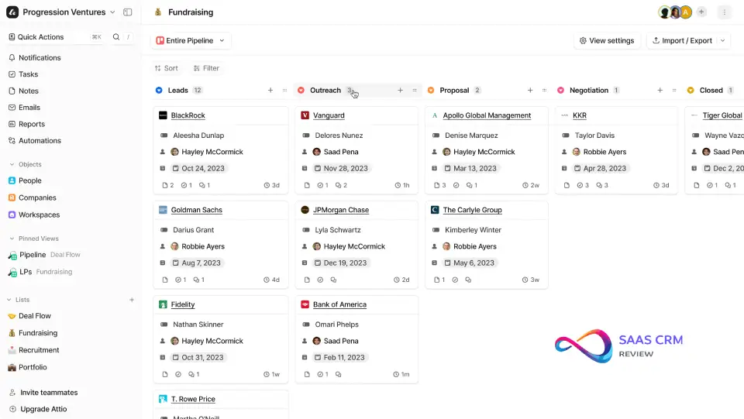744x419 pixels.
Task: Expand the Import / Export dropdown arrow
Action: point(722,41)
